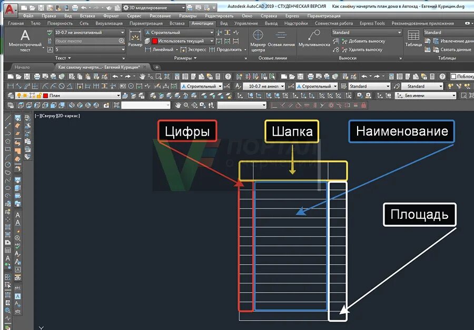Click Добавить выноску button

point(363,41)
